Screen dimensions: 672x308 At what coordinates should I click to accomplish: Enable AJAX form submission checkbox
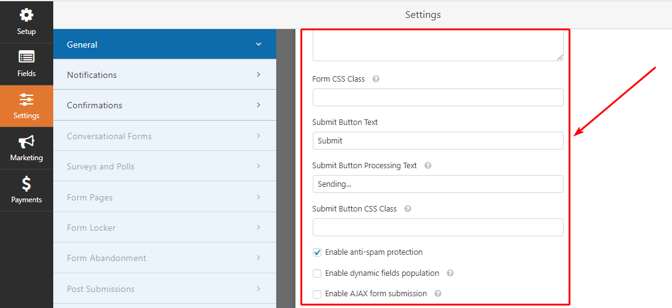pyautogui.click(x=317, y=294)
